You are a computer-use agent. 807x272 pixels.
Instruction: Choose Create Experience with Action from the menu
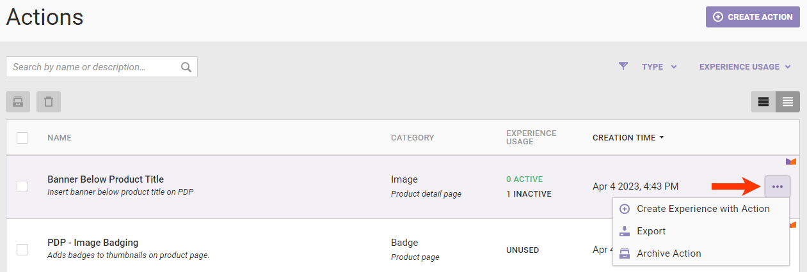[703, 209]
